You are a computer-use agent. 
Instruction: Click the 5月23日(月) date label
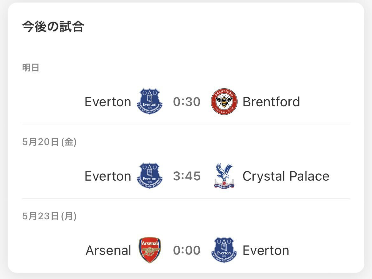(49, 216)
